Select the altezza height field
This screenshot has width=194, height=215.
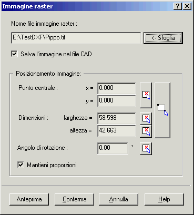point(117,131)
